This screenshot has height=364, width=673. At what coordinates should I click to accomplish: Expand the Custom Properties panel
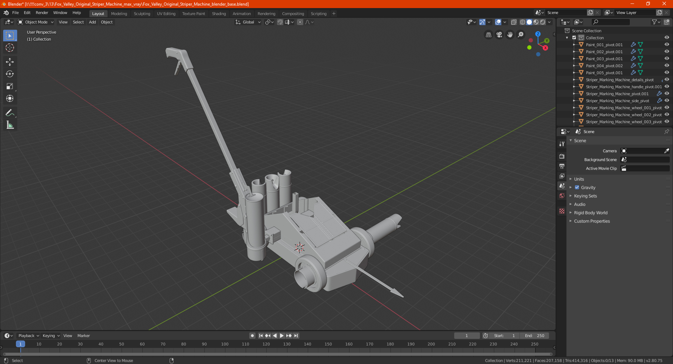pos(592,221)
